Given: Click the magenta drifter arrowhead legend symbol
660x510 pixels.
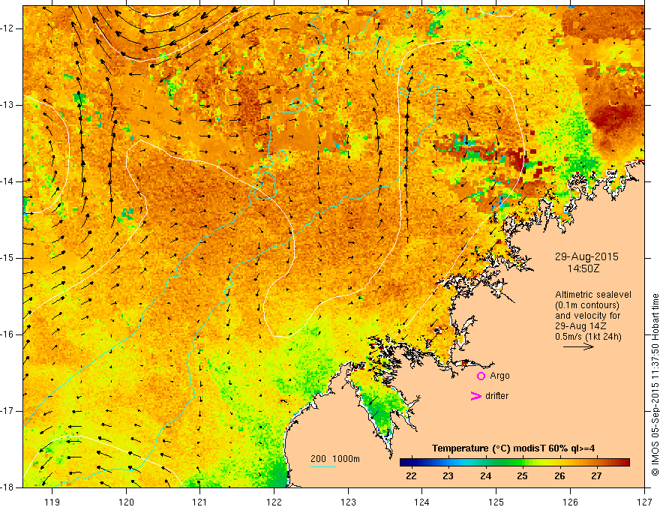Looking at the screenshot, I should [476, 396].
